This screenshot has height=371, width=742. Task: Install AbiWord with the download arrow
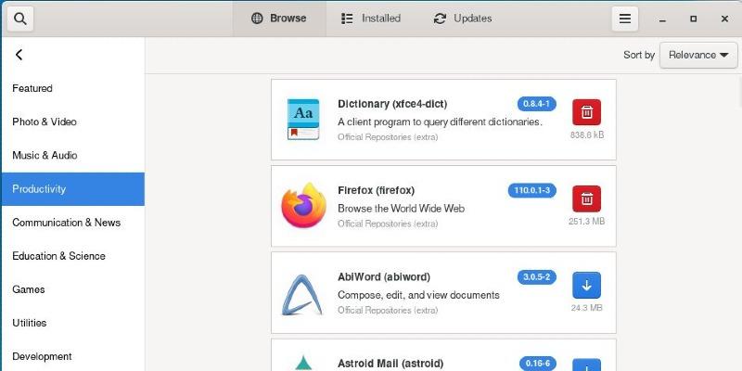(587, 286)
